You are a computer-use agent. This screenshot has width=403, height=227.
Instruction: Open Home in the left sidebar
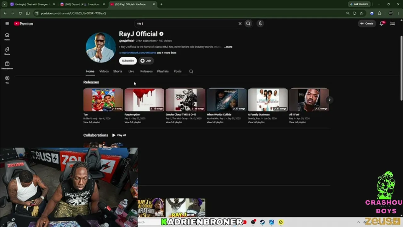tap(7, 37)
